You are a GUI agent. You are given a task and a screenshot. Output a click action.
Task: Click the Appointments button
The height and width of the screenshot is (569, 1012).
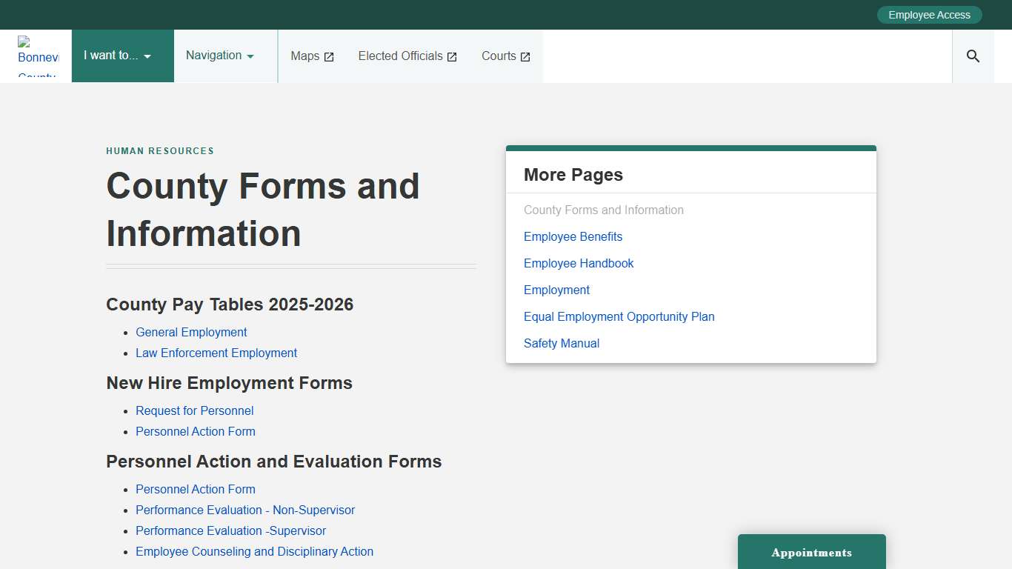[x=811, y=552]
